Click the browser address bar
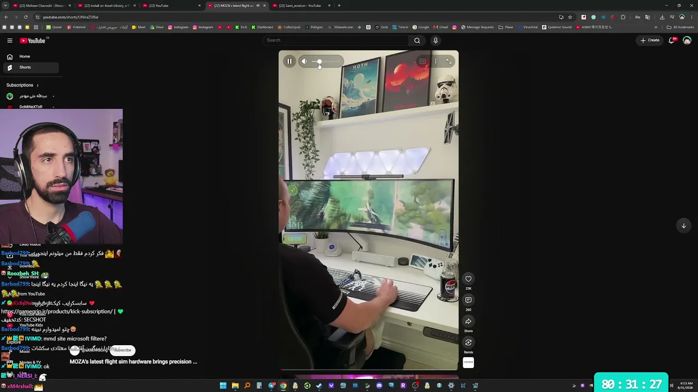Screen dimensions: 698x392 (x=294, y=17)
